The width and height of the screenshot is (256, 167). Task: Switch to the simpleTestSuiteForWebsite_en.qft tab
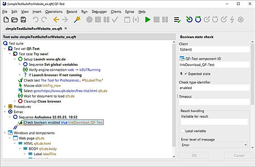pyautogui.click(x=34, y=29)
